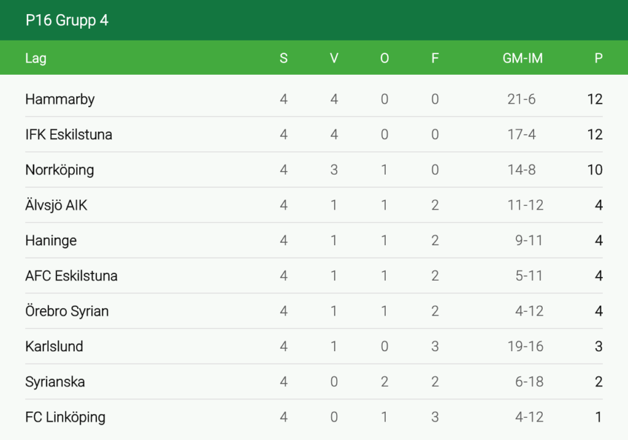Click the Hammarby team name
Image resolution: width=628 pixels, height=440 pixels.
60,99
